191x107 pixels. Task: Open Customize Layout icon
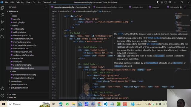(x=170, y=2)
